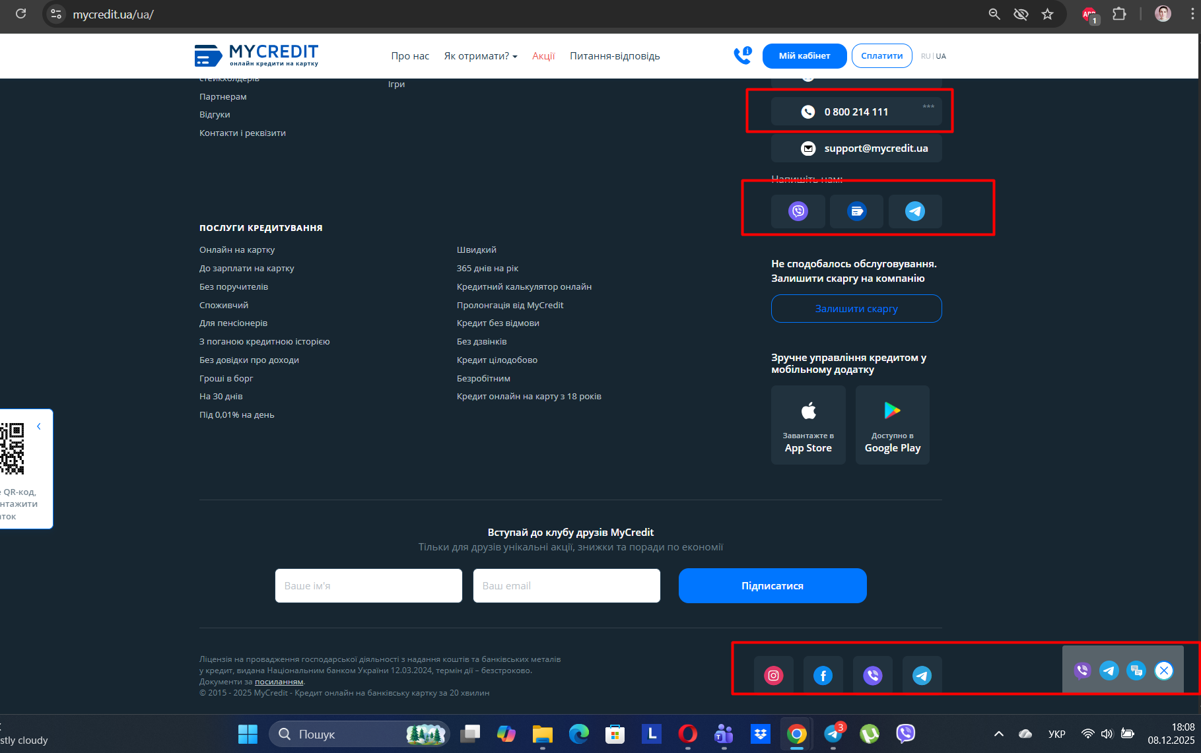This screenshot has width=1201, height=753.
Task: Click the zoom magnifier in address bar
Action: pos(994,14)
